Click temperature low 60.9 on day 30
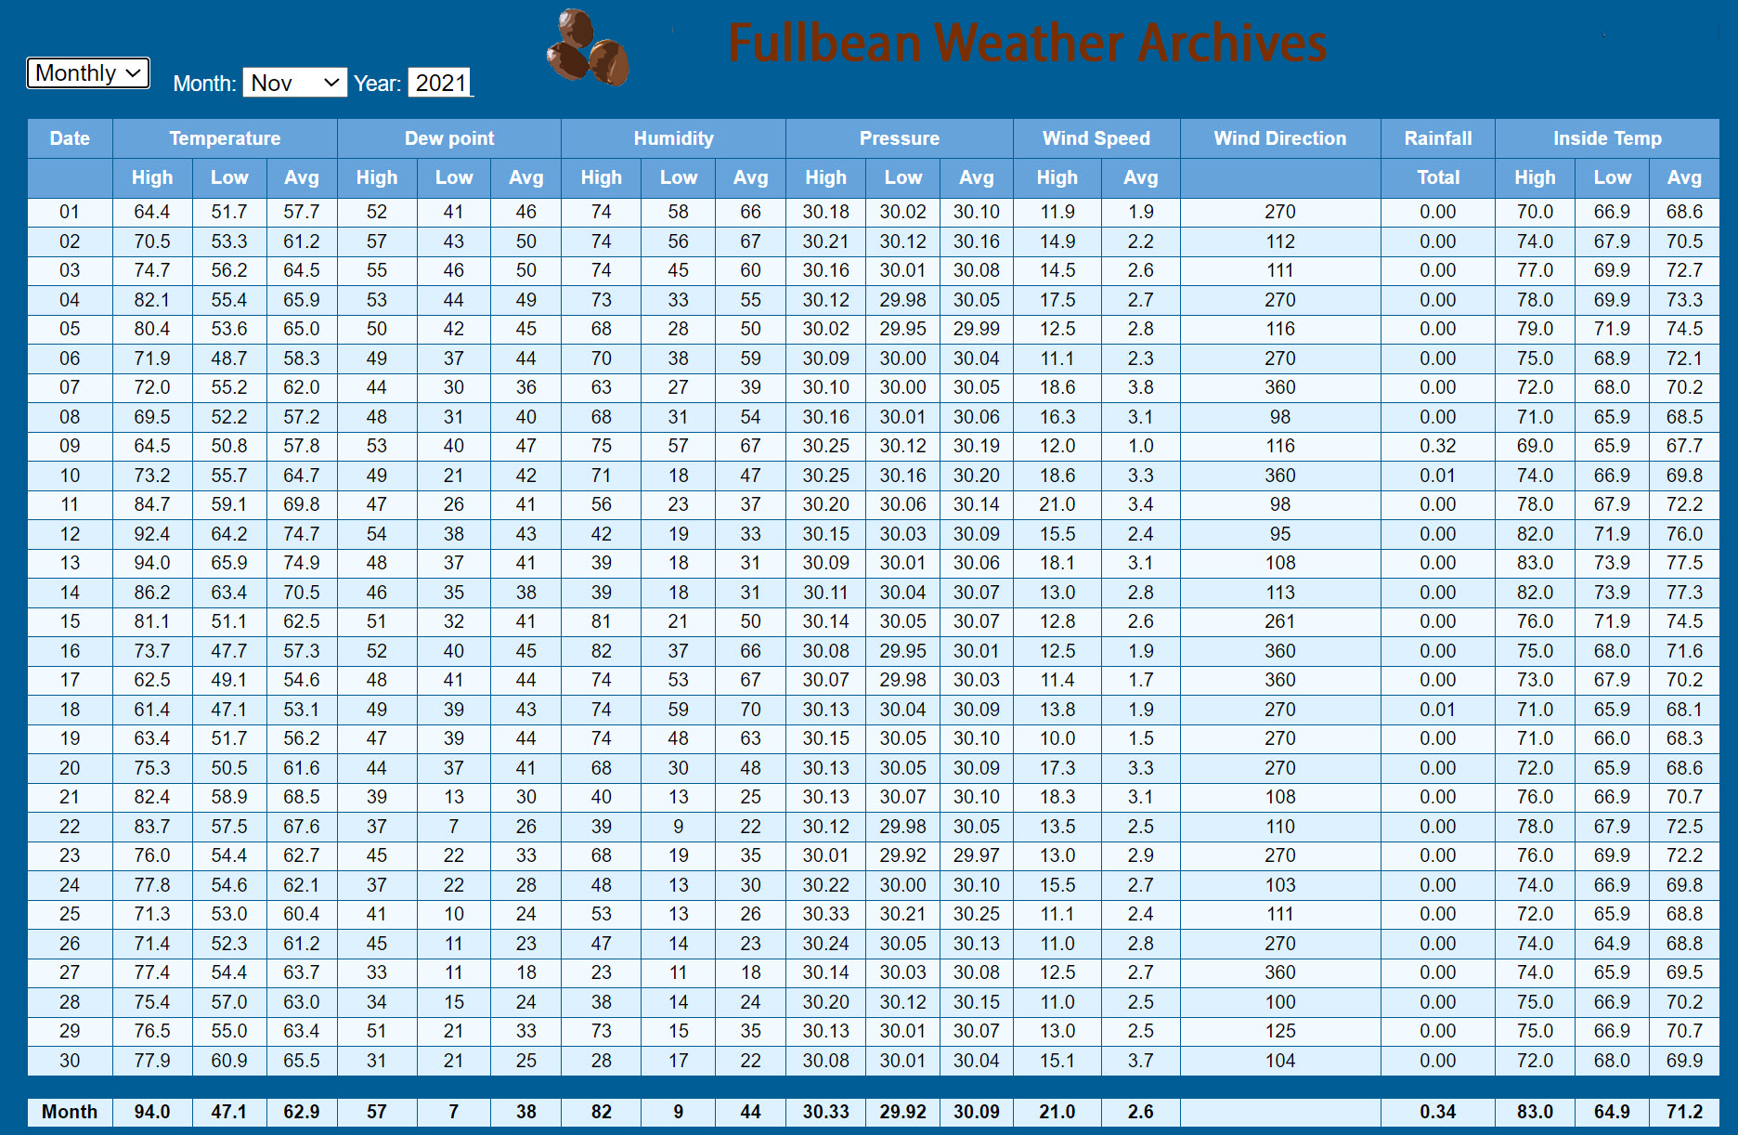Image resolution: width=1738 pixels, height=1135 pixels. click(x=229, y=1061)
